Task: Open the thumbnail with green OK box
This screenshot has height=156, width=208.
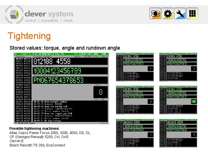Action: pyautogui.click(x=178, y=100)
